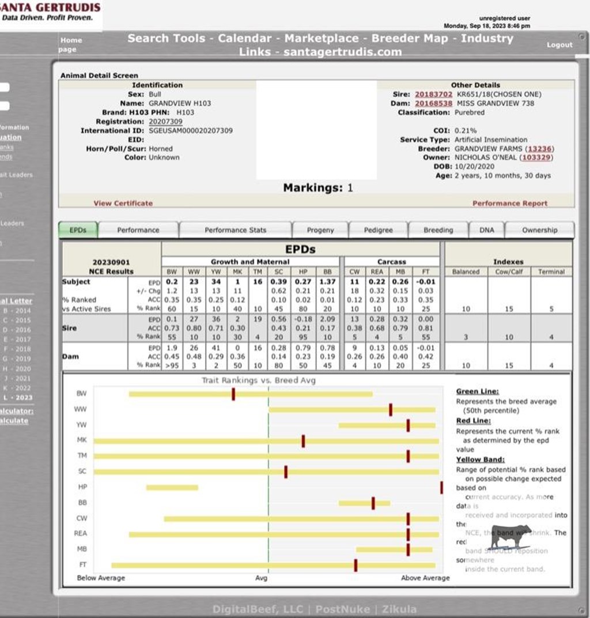This screenshot has width=590, height=618.
Task: Open the Zikula footer link
Action: (x=399, y=609)
